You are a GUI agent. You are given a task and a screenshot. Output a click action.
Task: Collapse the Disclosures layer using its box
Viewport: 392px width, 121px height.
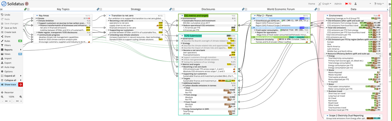point(173,9)
